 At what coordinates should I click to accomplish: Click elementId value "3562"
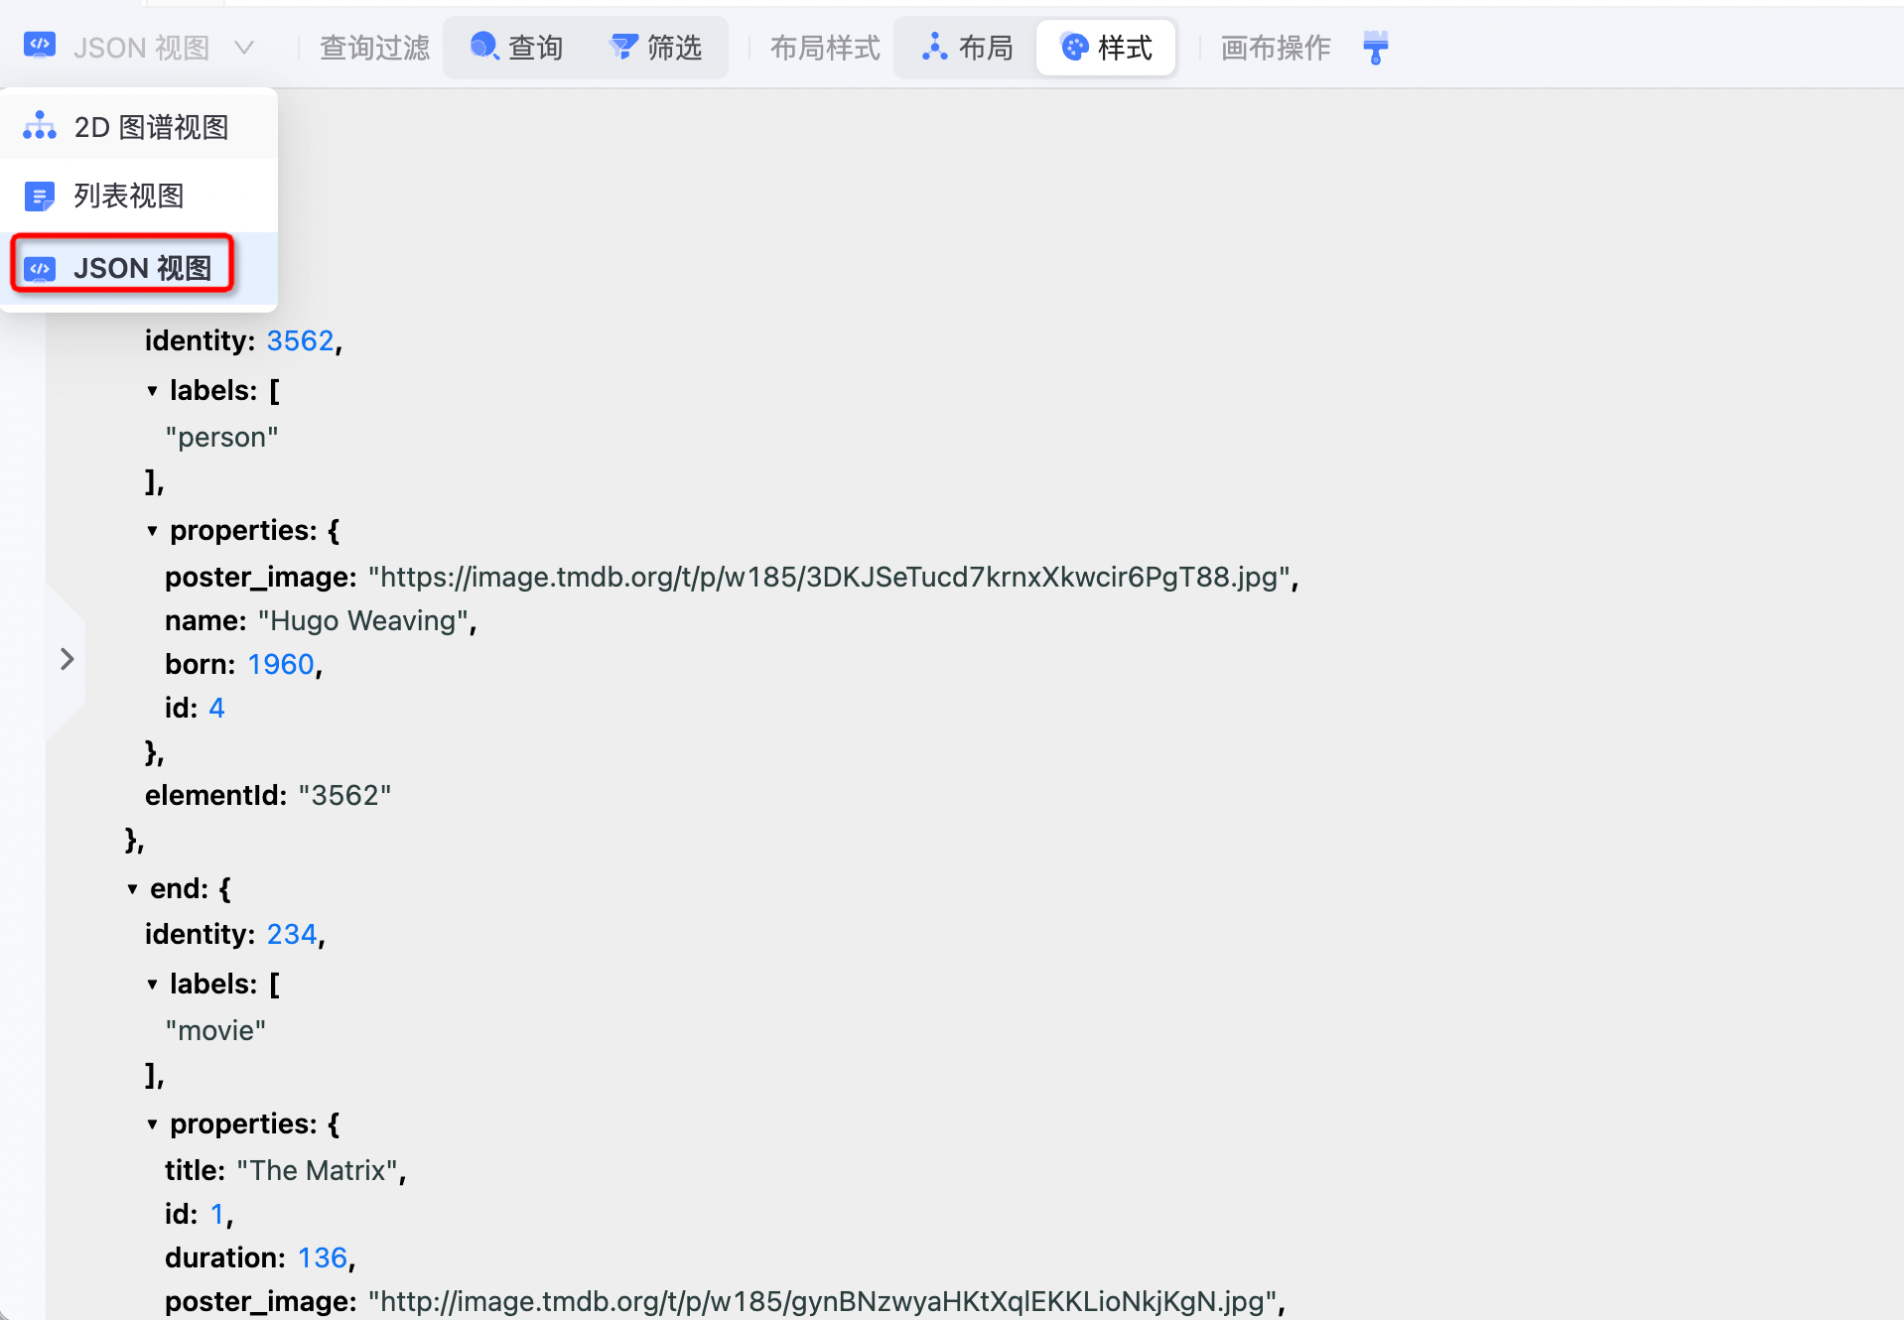[344, 795]
